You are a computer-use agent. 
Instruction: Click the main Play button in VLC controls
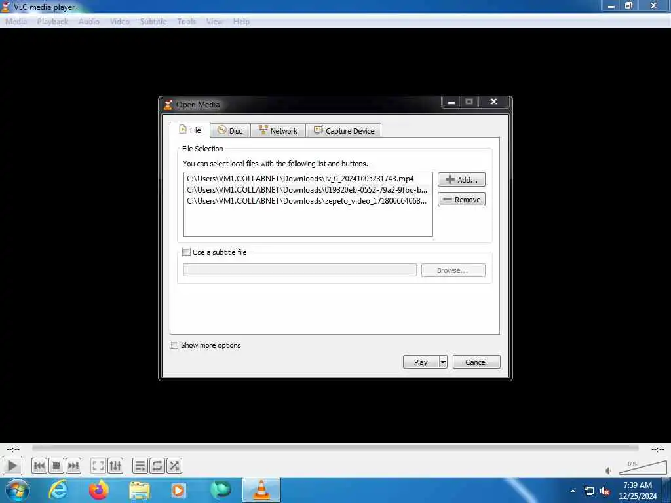click(x=12, y=466)
